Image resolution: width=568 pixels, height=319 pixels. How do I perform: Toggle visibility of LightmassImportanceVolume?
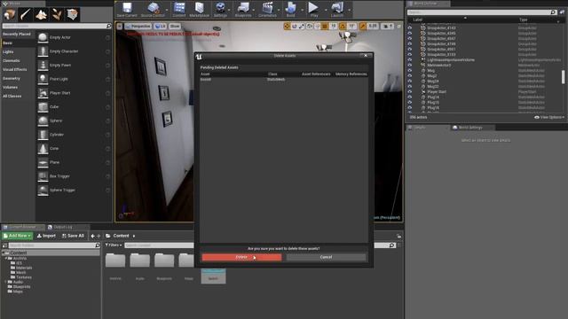tap(410, 59)
